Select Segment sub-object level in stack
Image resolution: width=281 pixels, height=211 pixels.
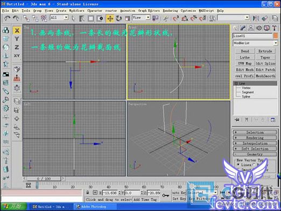coord(248,92)
